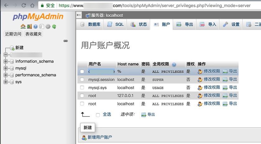
Task: Click 导出 icon for root 127.0.0.1 row
Action: pyautogui.click(x=225, y=96)
